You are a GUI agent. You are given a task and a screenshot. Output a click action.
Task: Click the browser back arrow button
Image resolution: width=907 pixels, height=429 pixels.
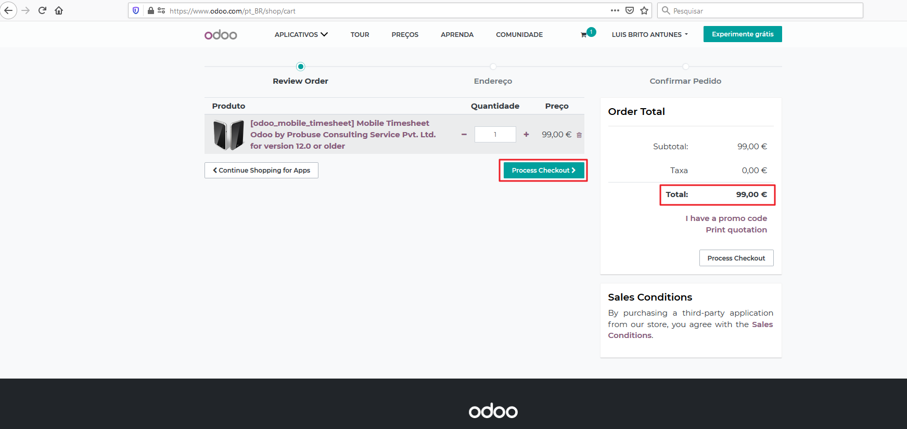pyautogui.click(x=8, y=10)
